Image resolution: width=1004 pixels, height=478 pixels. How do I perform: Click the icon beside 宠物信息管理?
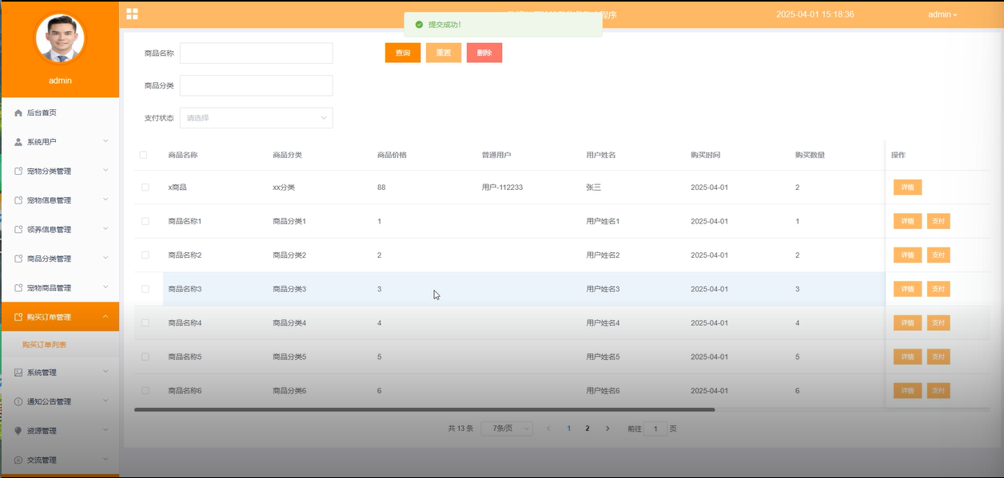pyautogui.click(x=18, y=200)
